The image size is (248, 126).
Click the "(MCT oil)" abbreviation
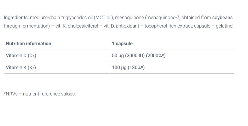[104, 18]
